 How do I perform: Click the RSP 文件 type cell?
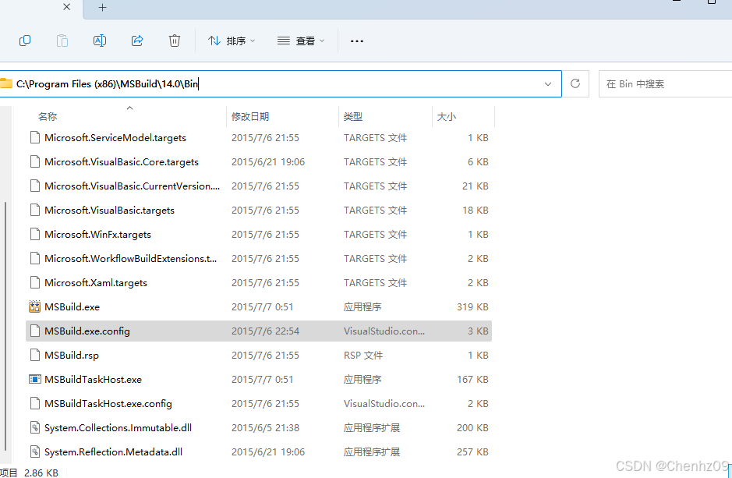[363, 356]
